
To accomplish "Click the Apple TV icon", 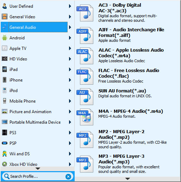I will tap(5, 48).
